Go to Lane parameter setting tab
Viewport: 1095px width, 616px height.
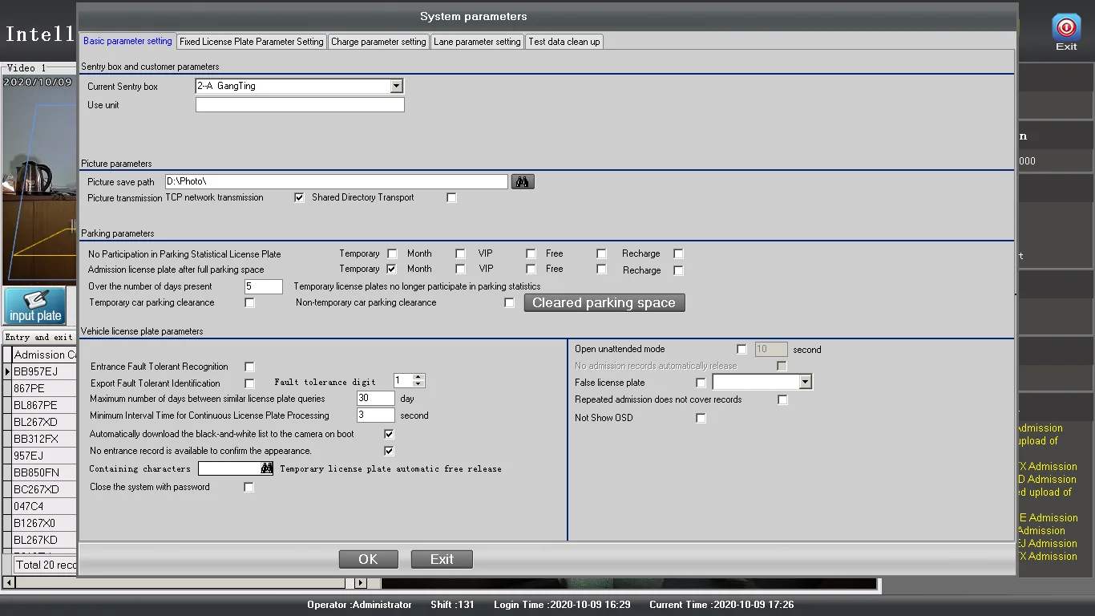(x=477, y=42)
